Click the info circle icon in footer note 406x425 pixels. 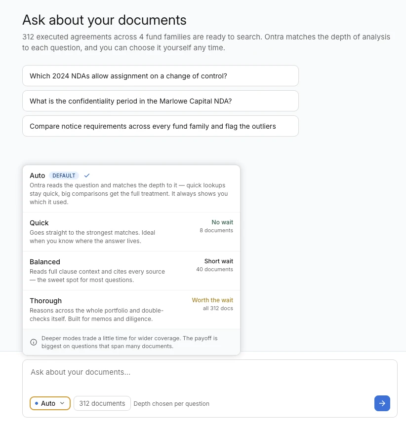[34, 342]
